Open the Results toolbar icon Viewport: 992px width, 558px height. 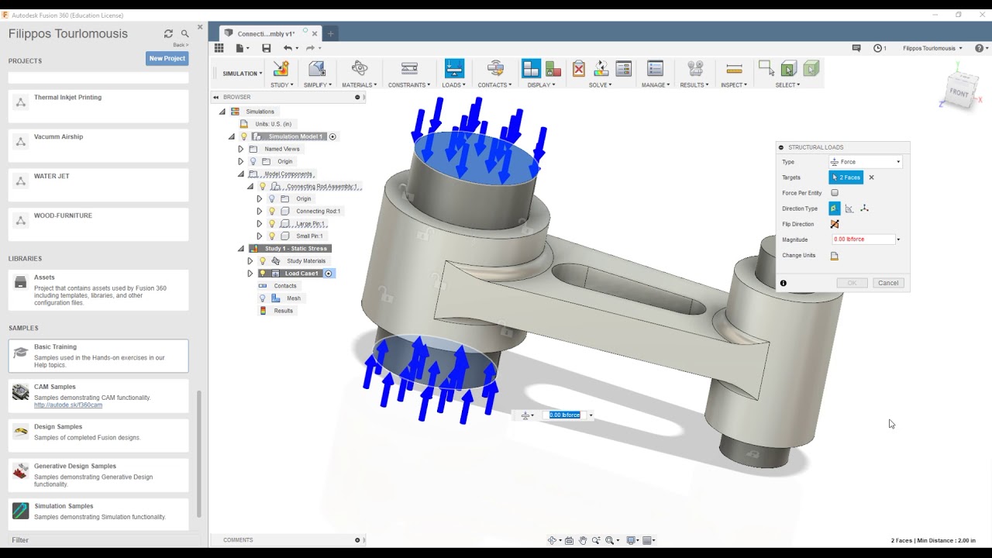(x=695, y=69)
